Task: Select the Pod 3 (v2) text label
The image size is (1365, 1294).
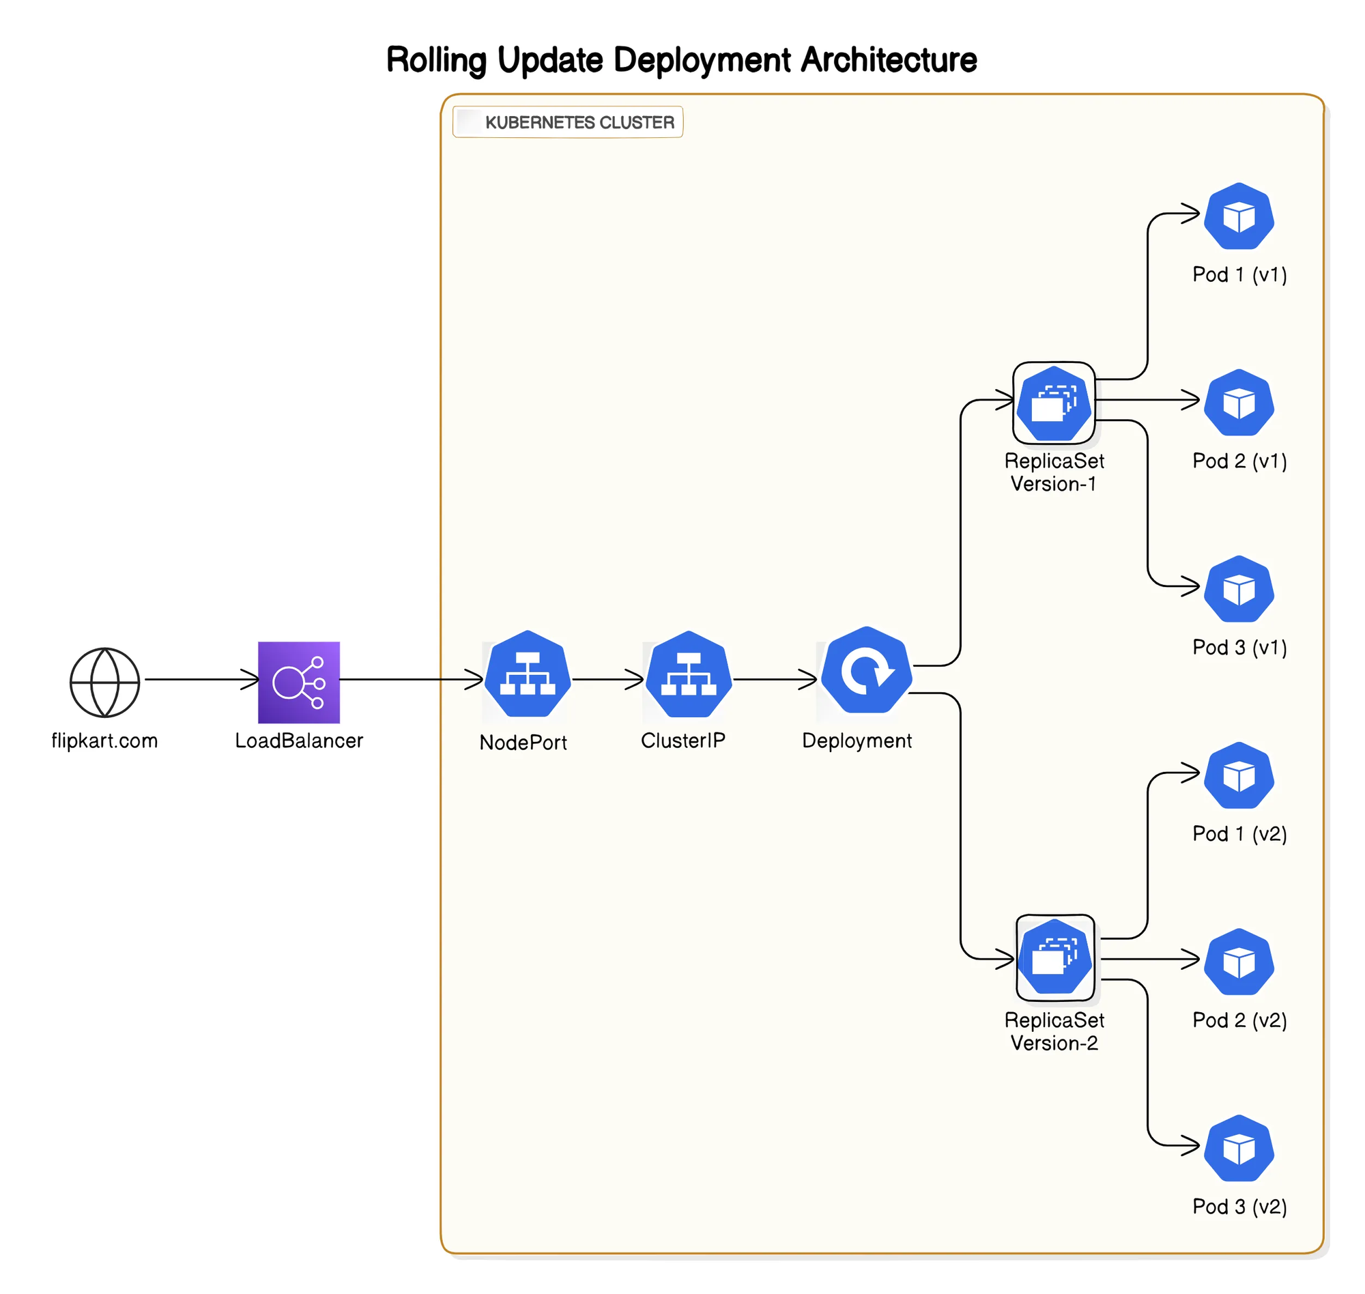Action: (x=1239, y=1207)
